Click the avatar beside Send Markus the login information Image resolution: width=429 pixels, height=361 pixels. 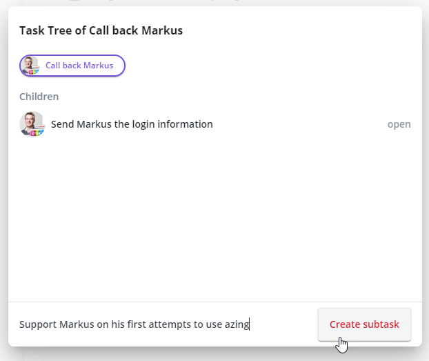32,124
